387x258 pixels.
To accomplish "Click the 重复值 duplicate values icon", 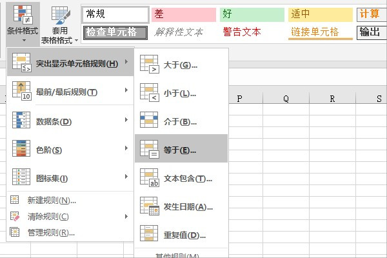I will click(x=149, y=235).
